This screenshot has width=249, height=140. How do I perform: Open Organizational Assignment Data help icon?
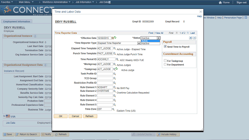[x=46, y=65]
